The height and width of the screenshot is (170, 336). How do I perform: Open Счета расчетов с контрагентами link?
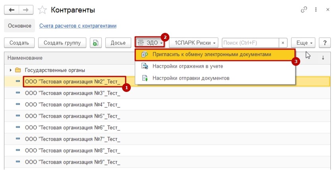coord(78,26)
